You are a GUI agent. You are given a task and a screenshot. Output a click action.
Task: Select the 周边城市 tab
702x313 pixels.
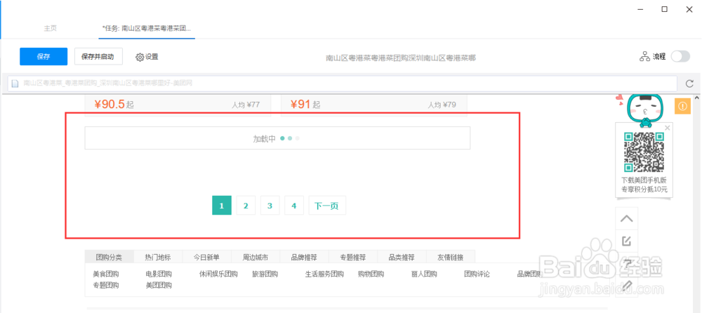pos(256,258)
